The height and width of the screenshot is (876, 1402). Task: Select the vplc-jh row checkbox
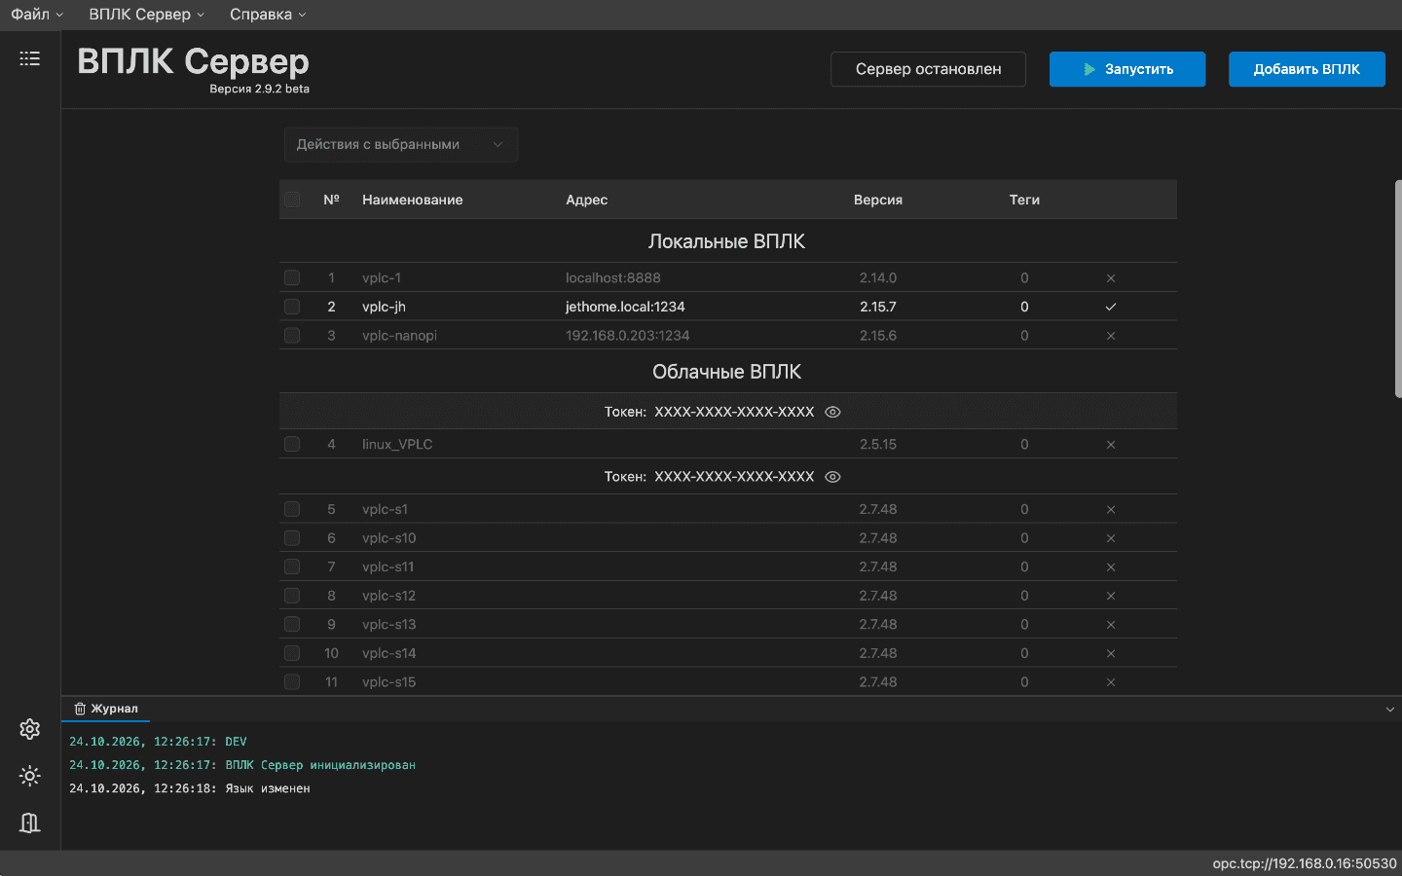(x=292, y=307)
